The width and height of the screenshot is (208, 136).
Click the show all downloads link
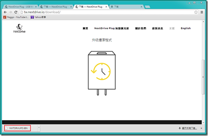click(189, 128)
